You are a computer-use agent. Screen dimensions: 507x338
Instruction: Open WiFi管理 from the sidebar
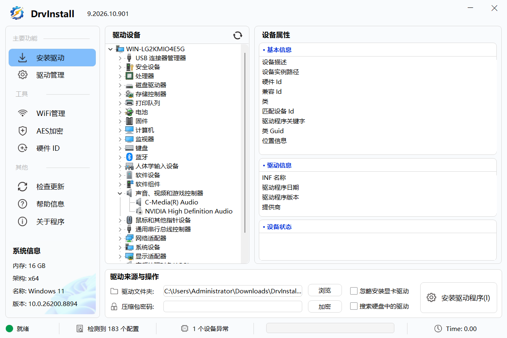pyautogui.click(x=52, y=113)
